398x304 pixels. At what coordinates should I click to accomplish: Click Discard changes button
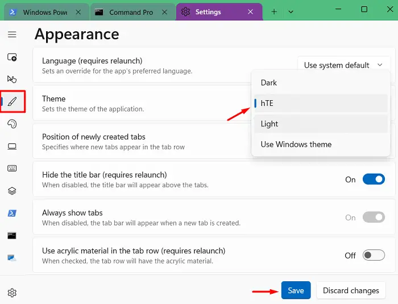[x=351, y=290]
